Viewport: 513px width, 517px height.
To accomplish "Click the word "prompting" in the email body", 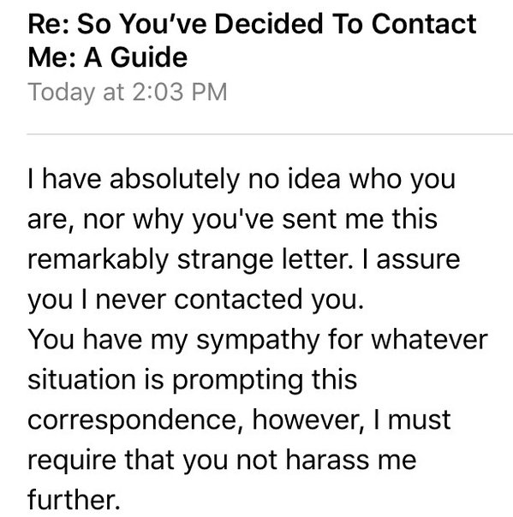I will [x=237, y=381].
